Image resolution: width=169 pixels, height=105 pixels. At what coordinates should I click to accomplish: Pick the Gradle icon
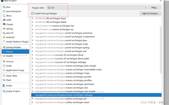click(x=4, y=56)
